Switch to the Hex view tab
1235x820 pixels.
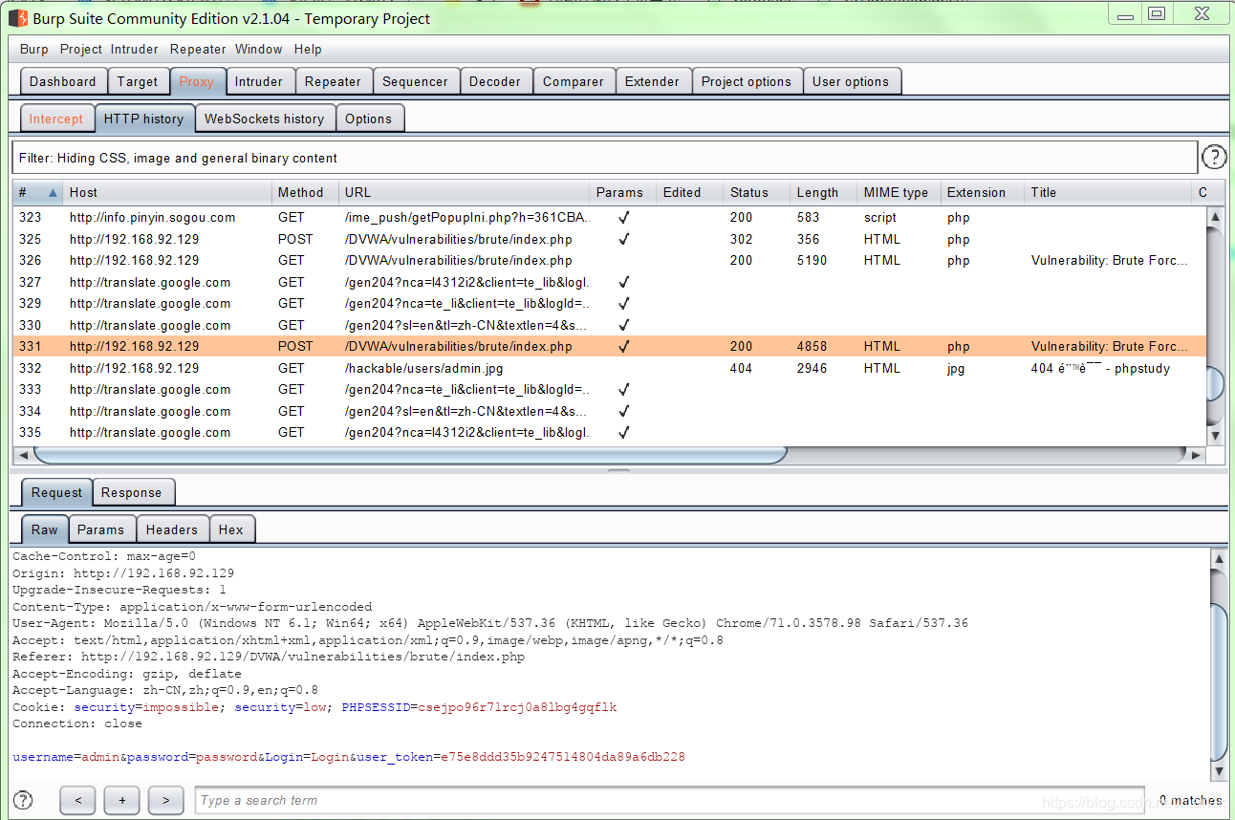point(231,529)
